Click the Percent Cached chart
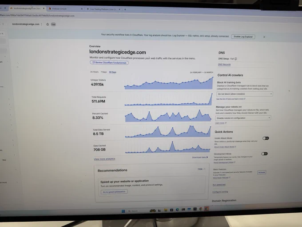Image resolution: width=302 pixels, height=227 pixels. pos(168,115)
